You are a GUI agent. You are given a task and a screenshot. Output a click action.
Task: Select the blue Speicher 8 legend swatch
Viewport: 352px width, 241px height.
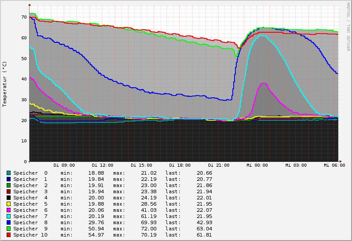click(x=8, y=222)
